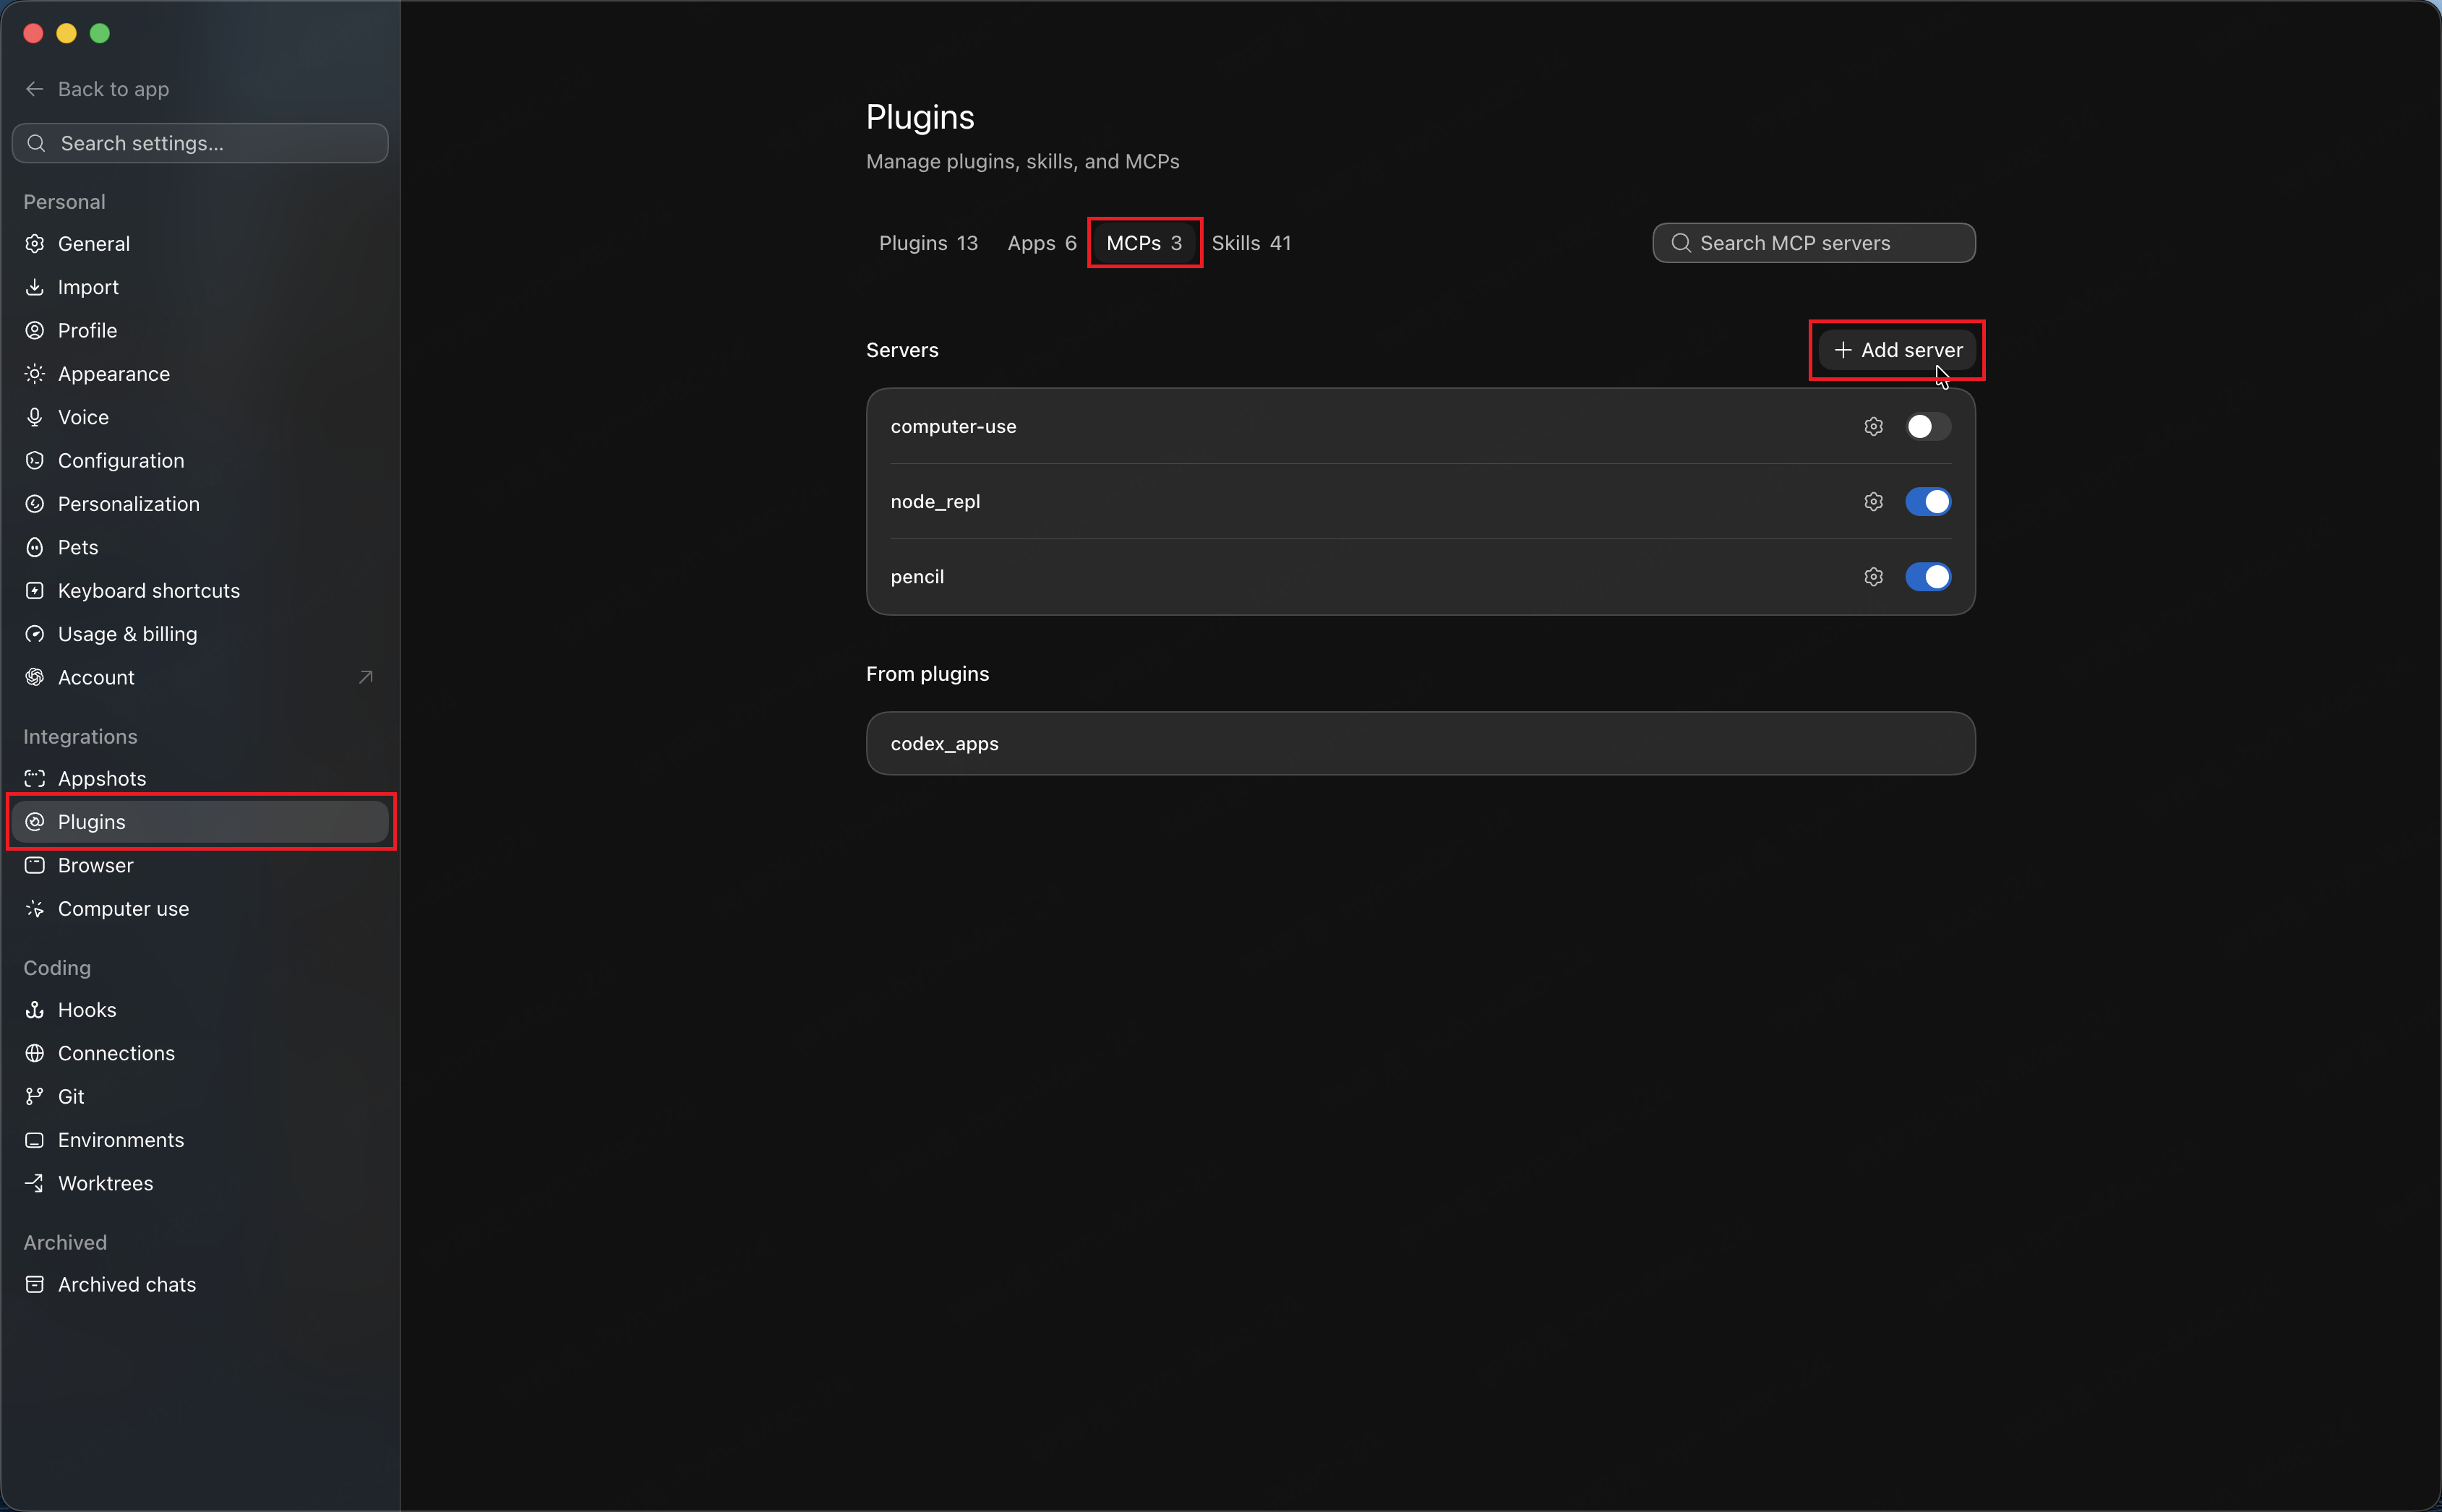Click the Archived chats box icon
This screenshot has width=2442, height=1512.
34,1284
